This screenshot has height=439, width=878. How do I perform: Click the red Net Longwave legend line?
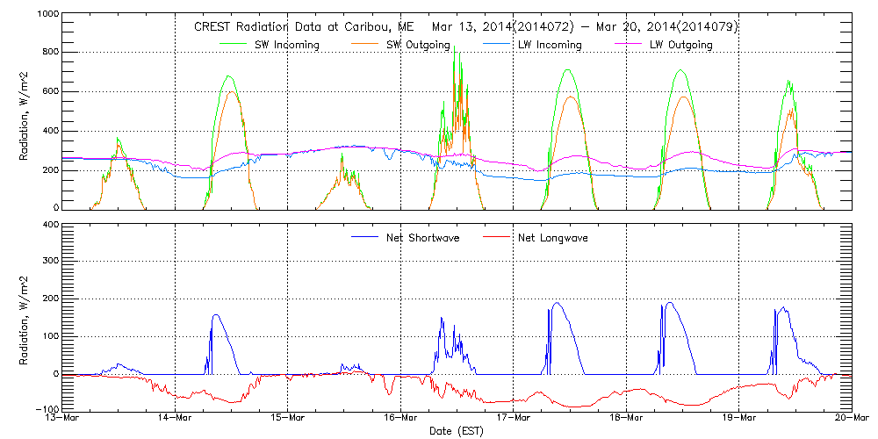pos(497,237)
